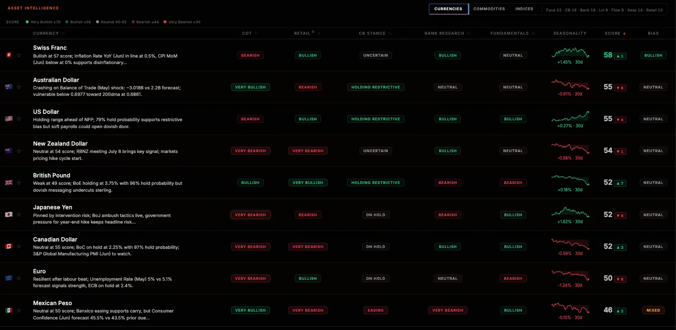This screenshot has width=676, height=330.
Task: Click the Australian flag icon
Action: pyautogui.click(x=8, y=87)
